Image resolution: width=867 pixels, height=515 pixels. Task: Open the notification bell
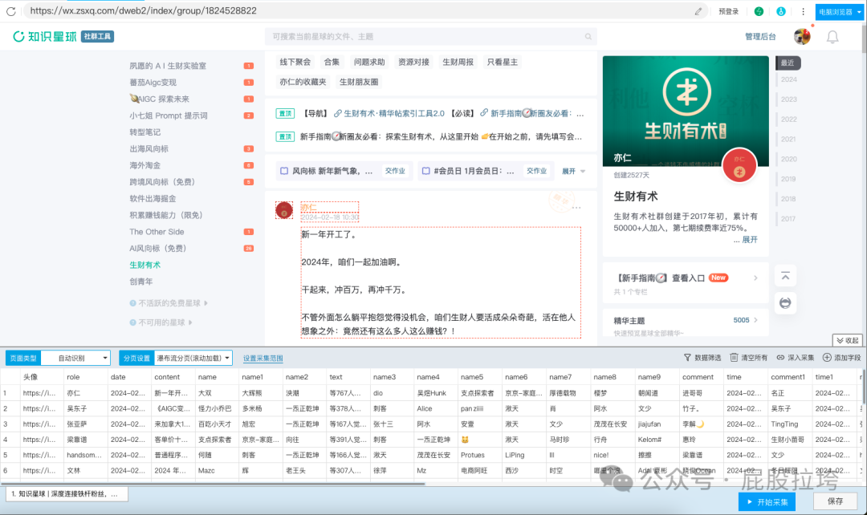click(832, 37)
